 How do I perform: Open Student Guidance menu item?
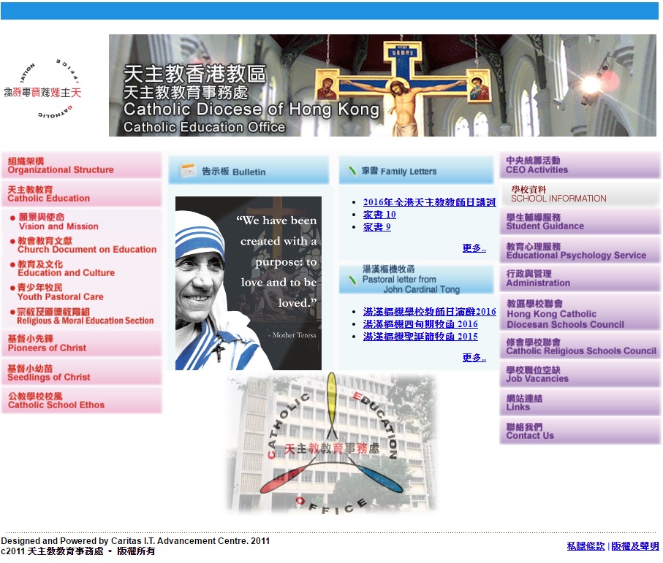coord(580,222)
